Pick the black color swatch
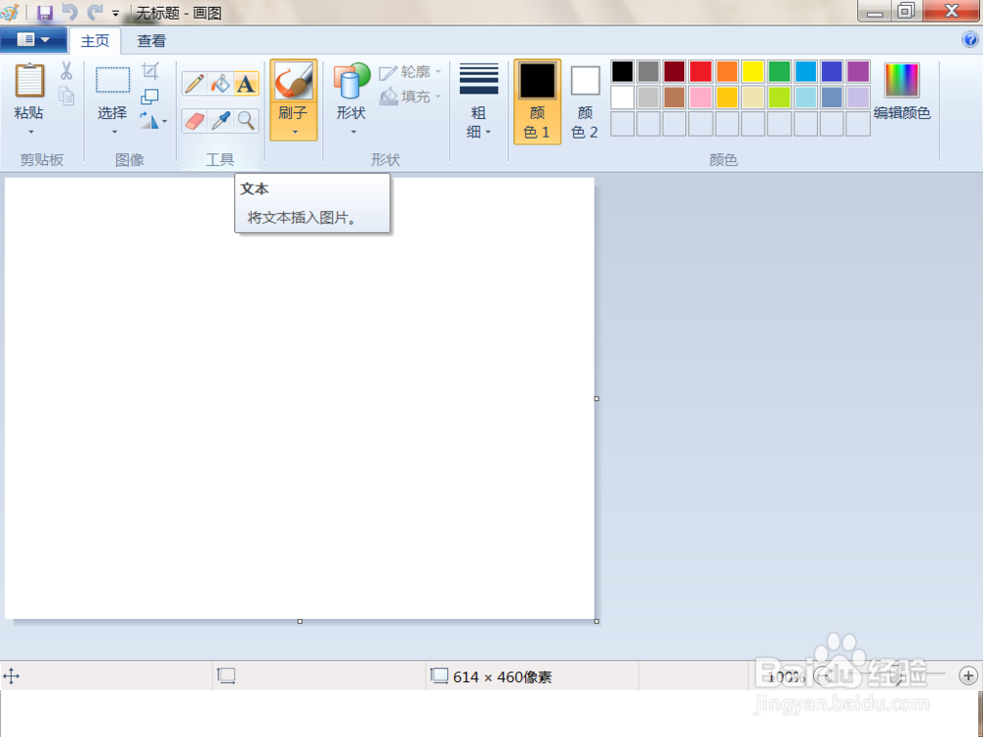983x737 pixels. (x=622, y=72)
